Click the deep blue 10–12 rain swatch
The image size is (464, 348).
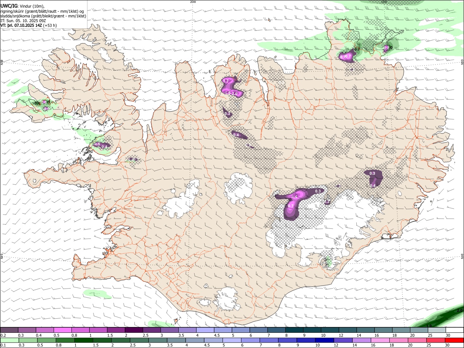(x=324, y=340)
